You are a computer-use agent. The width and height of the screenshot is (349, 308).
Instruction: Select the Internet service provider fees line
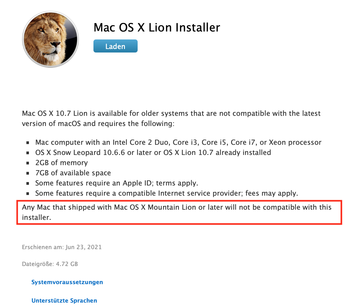[167, 193]
